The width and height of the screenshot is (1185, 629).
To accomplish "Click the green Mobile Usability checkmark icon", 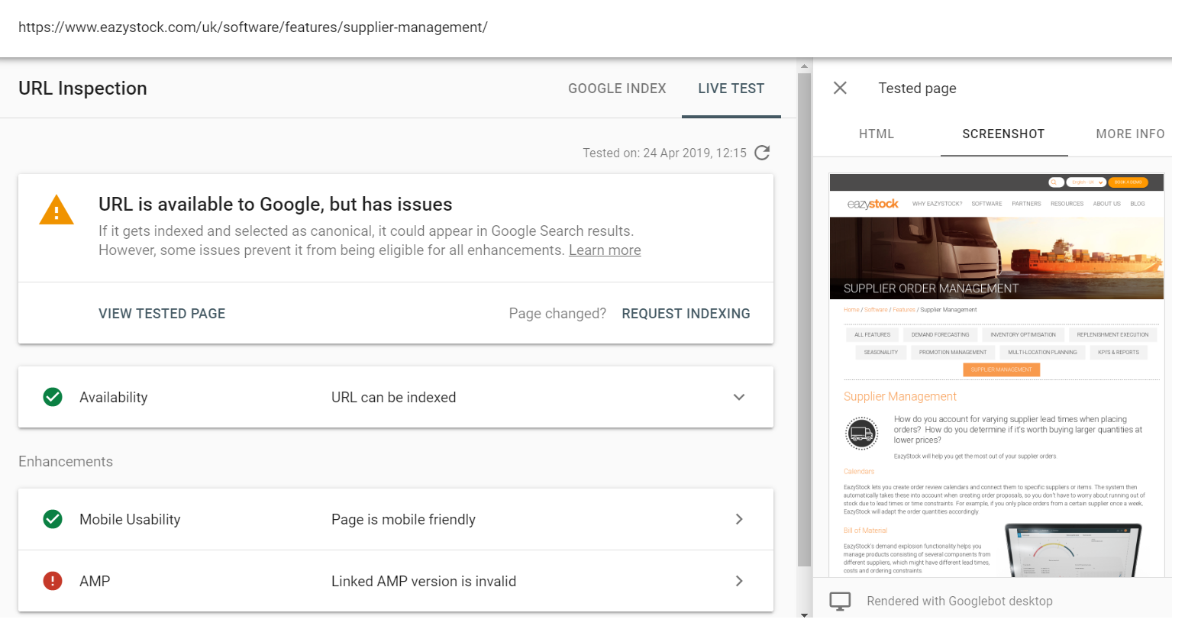I will click(53, 519).
